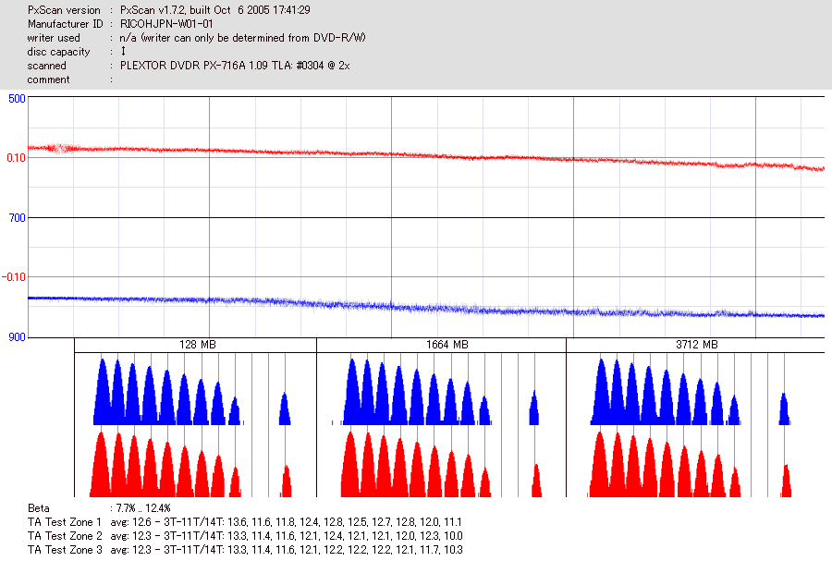Click the blue 900 axis label

click(17, 337)
